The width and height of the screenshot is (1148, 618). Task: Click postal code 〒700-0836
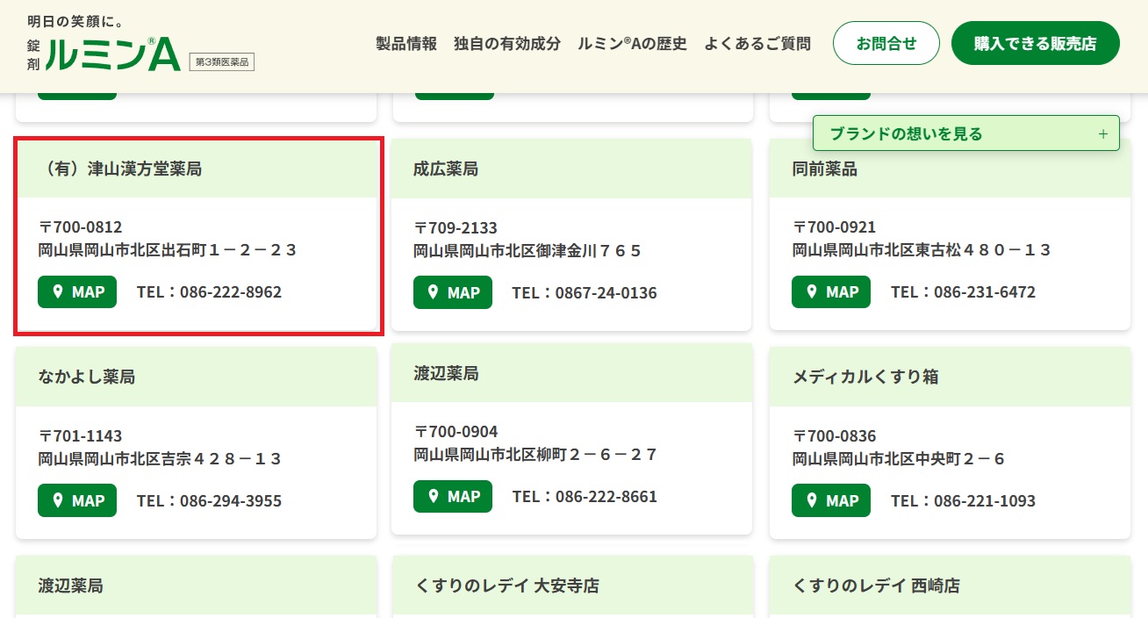(x=835, y=435)
